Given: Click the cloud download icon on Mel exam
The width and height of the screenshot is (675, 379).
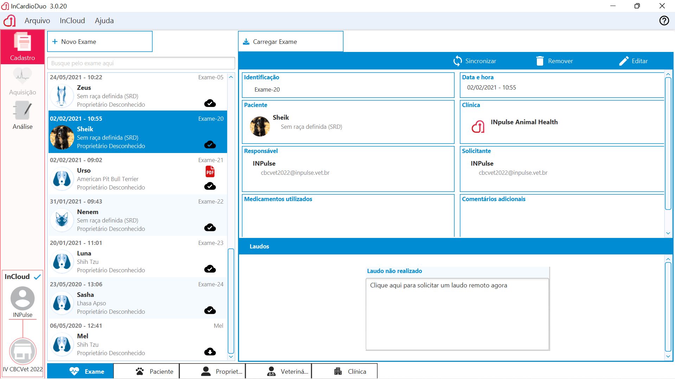Looking at the screenshot, I should click(x=210, y=352).
